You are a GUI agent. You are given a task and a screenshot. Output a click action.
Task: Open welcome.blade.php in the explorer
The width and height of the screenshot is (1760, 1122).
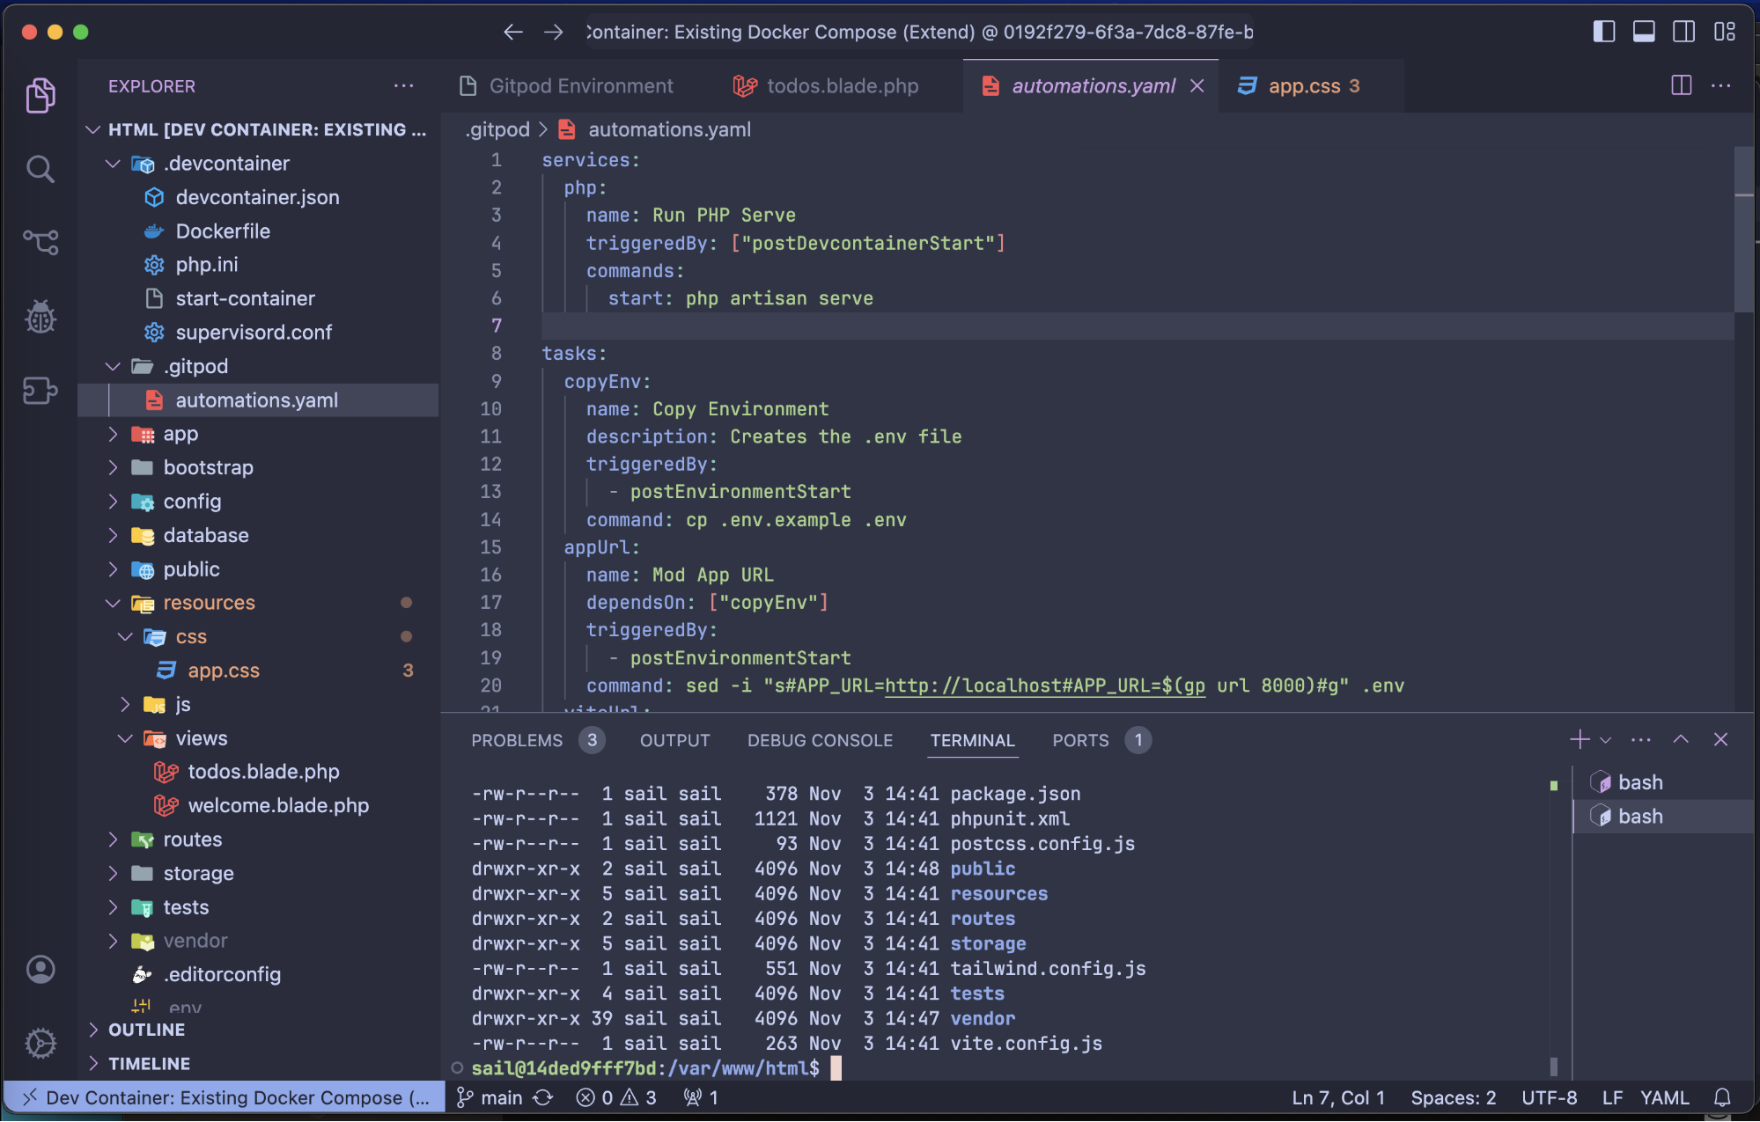click(277, 805)
